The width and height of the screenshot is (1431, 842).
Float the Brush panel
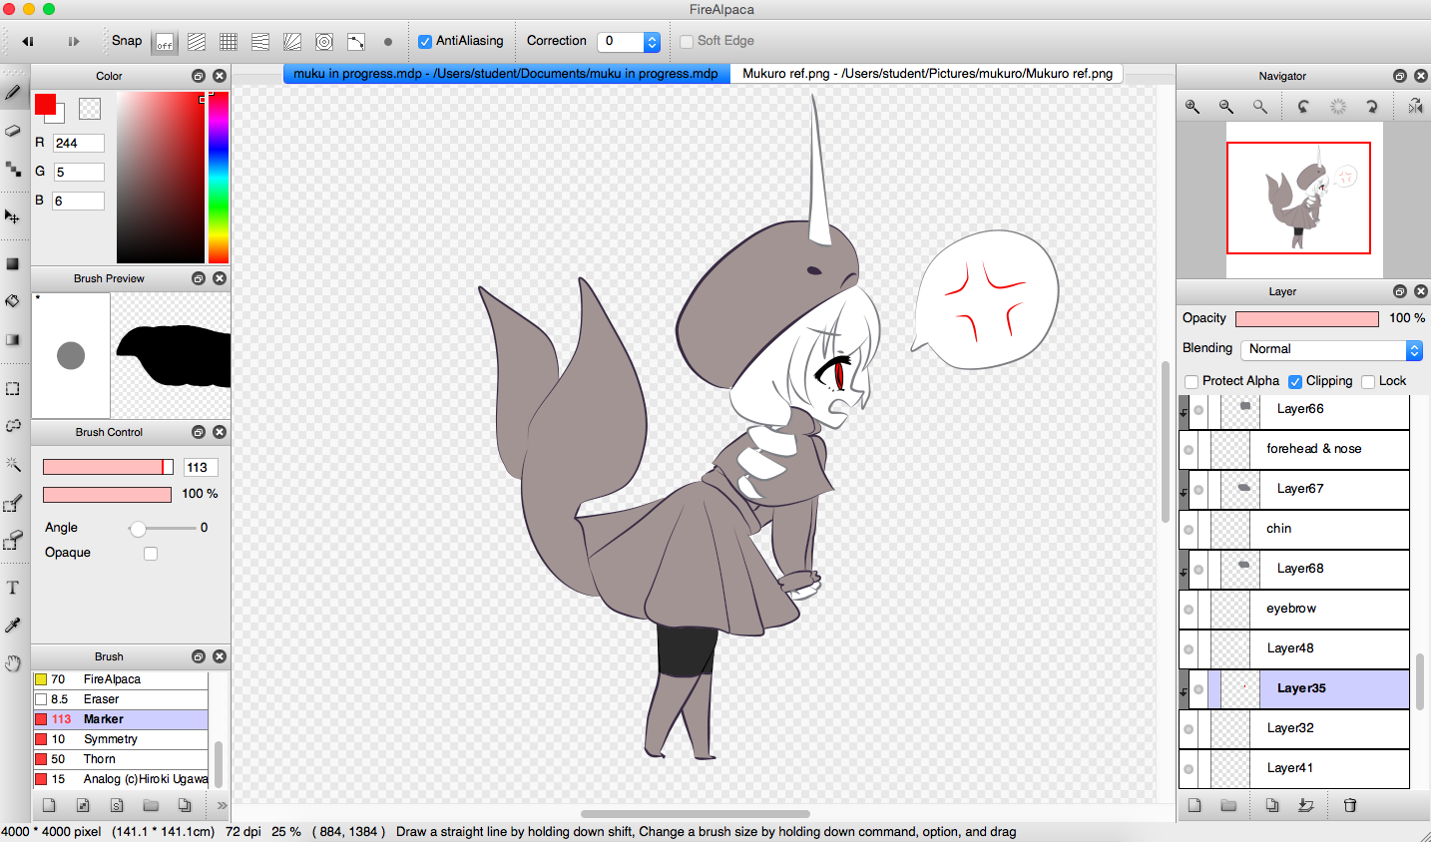click(199, 656)
